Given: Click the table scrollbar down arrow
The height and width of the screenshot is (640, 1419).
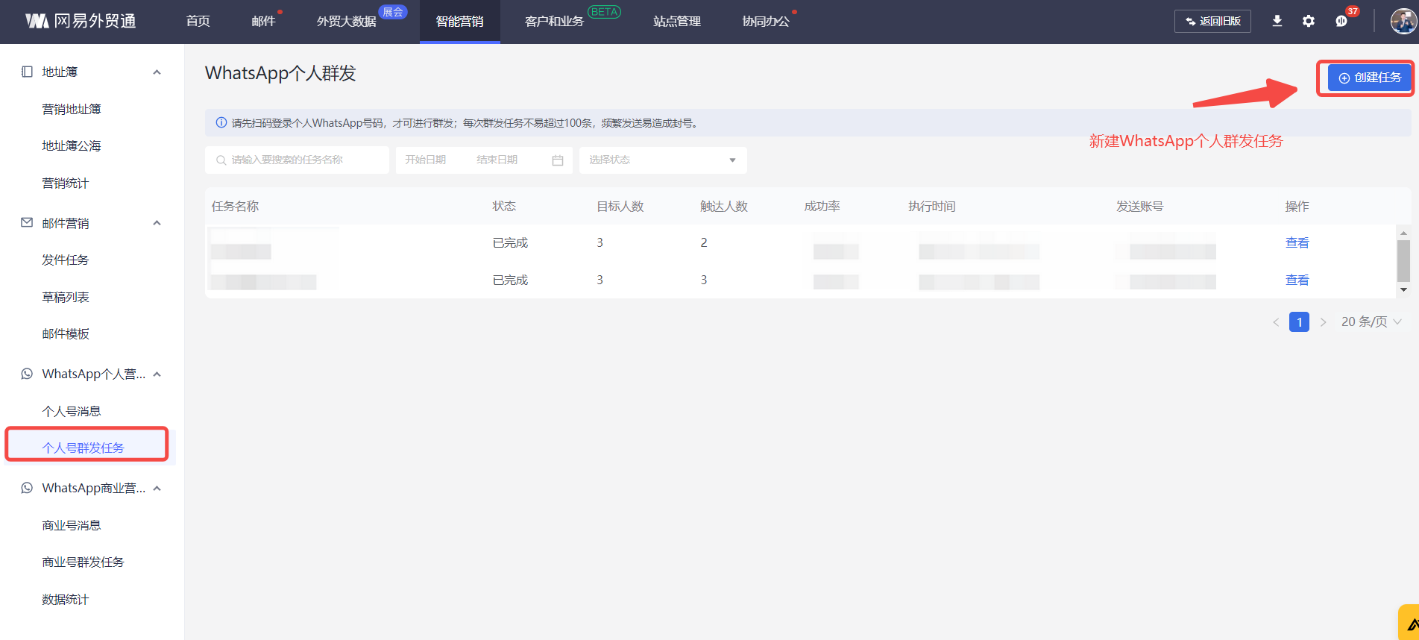Looking at the screenshot, I should (1403, 289).
